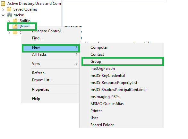Select Refresh in the context menu
The height and width of the screenshot is (139, 188).
point(38,73)
